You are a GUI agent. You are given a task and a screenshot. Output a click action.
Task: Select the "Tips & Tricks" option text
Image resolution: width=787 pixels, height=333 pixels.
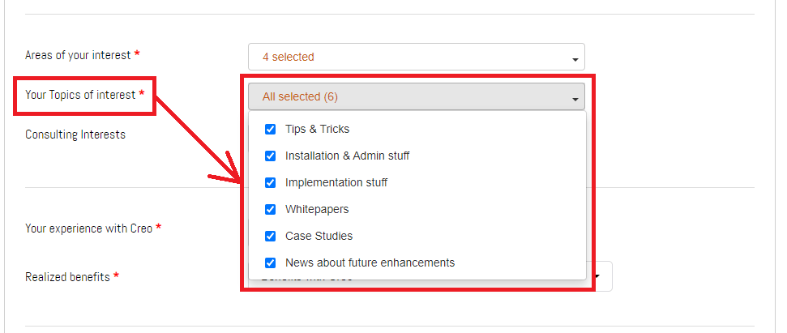pos(317,129)
